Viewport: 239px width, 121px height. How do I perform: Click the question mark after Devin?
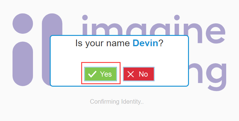coord(161,43)
